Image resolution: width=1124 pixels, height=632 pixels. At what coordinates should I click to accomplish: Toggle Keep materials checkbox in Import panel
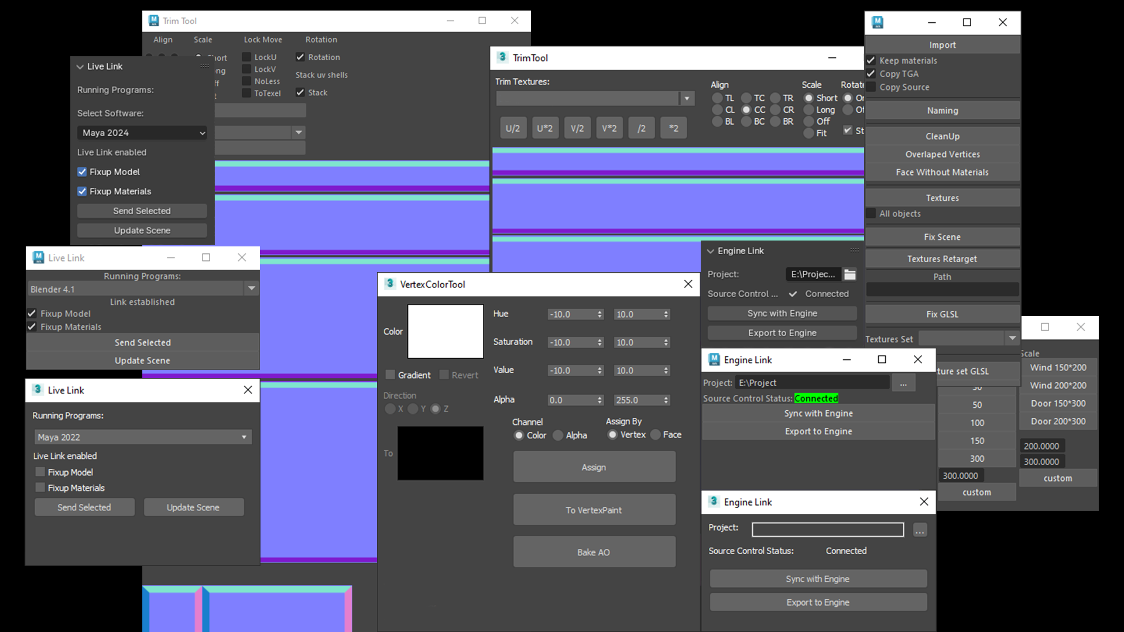pos(871,60)
